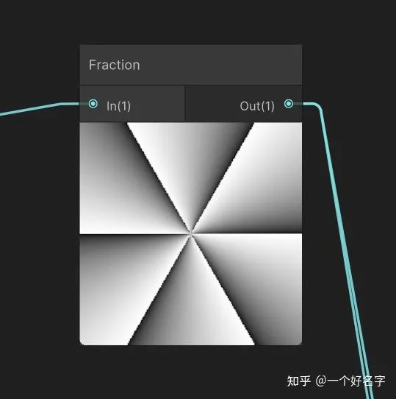Screen dimensions: 396x399
Task: Click the top white wedge in the preview
Action: point(190,158)
